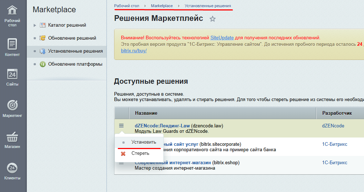
Task: Open 1С-Битрикс developer link in sitecorporate row
Action: tap(335, 144)
